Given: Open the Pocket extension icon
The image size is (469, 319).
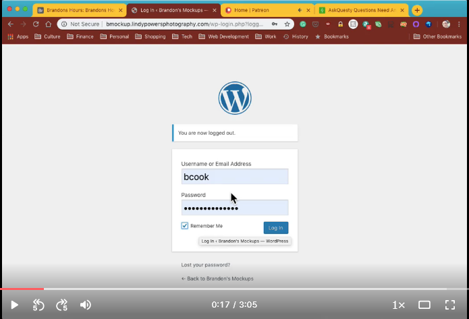Looking at the screenshot, I should (x=315, y=24).
